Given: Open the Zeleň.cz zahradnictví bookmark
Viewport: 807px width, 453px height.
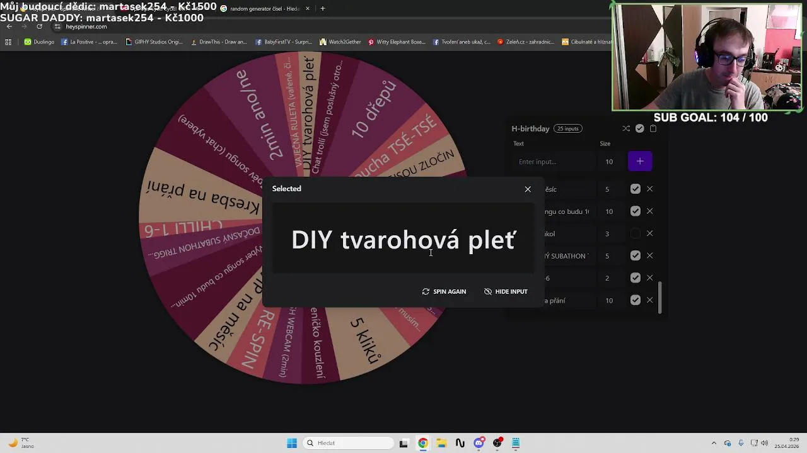Looking at the screenshot, I should [x=526, y=42].
